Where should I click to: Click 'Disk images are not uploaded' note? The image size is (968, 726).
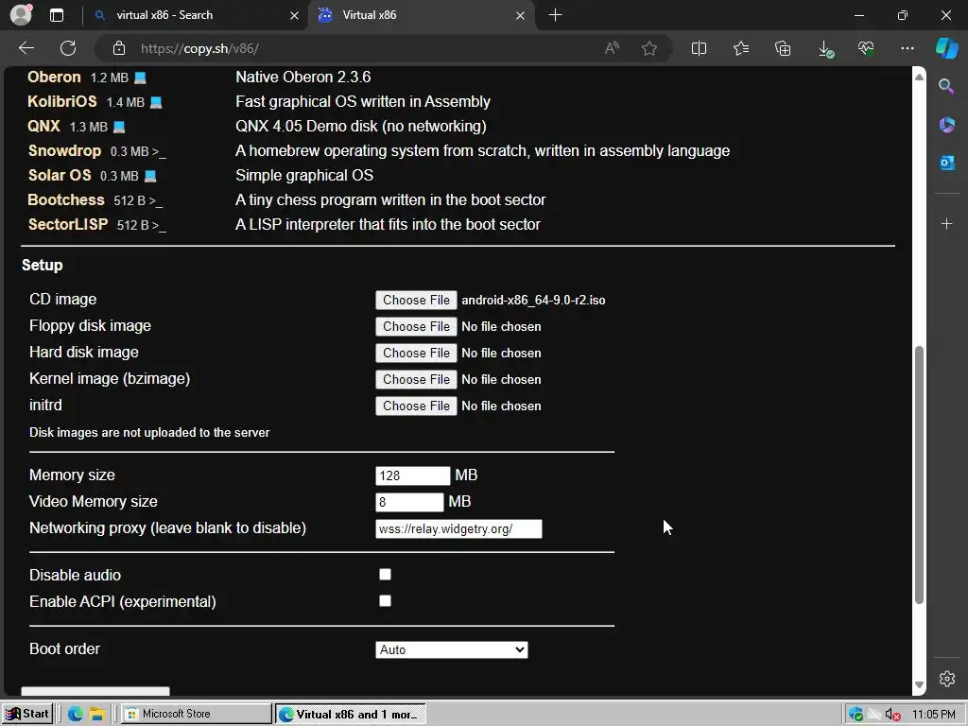(x=149, y=432)
